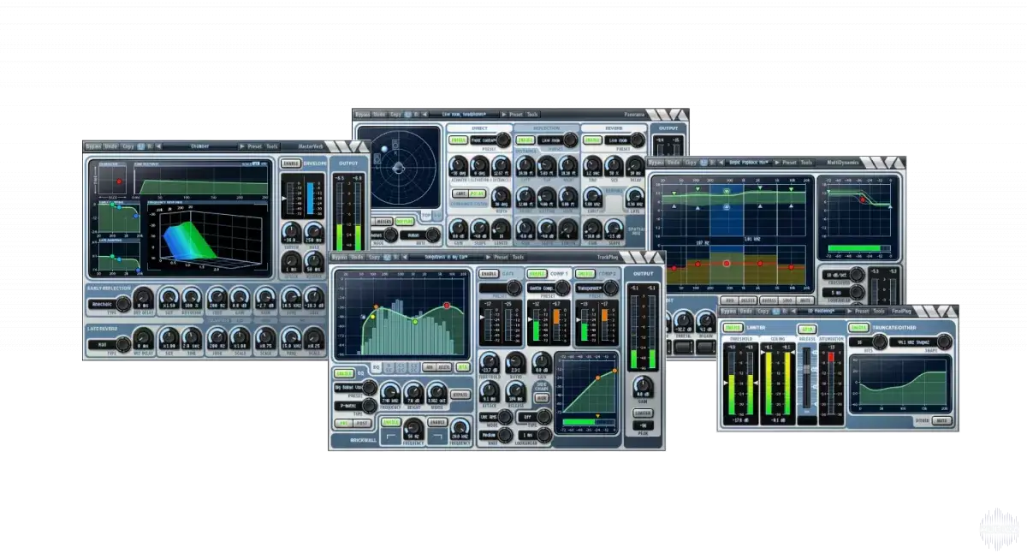Open the Tools menu in TrackPlug
Screen dimensions: 1027x559
click(x=517, y=257)
